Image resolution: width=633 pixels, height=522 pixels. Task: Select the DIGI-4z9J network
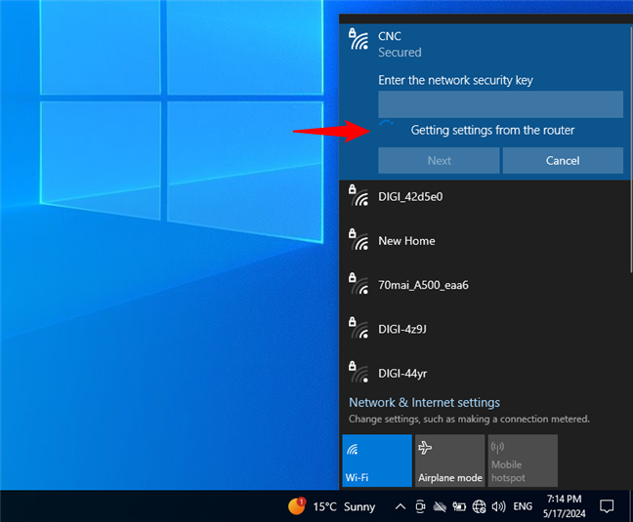pos(485,330)
